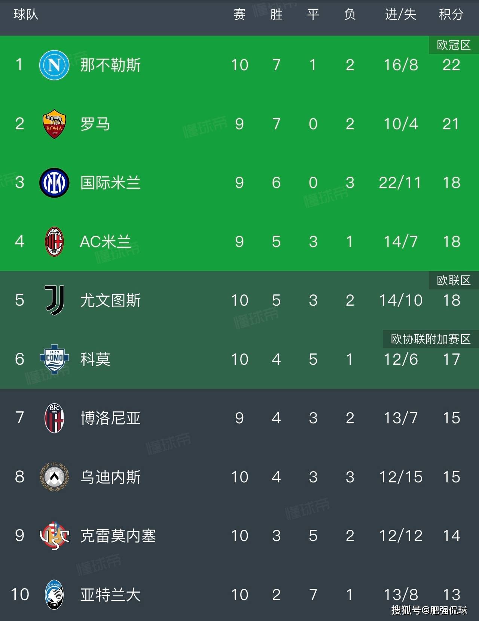The height and width of the screenshot is (621, 479).
Task: Select the 进/失 goals column header
Action: [400, 15]
